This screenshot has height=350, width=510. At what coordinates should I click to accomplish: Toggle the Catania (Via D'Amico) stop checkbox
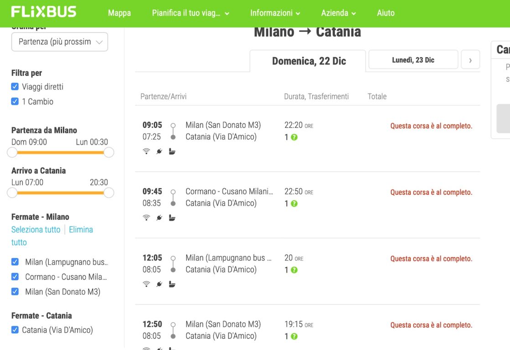click(x=15, y=330)
